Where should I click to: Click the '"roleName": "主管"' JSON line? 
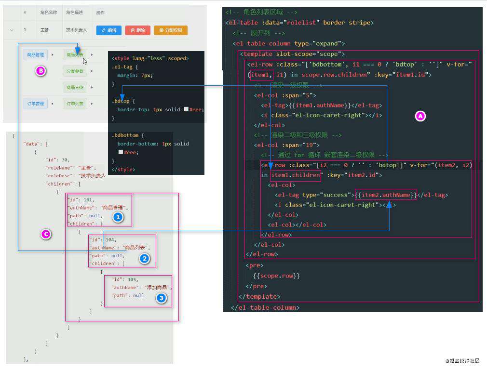point(71,168)
